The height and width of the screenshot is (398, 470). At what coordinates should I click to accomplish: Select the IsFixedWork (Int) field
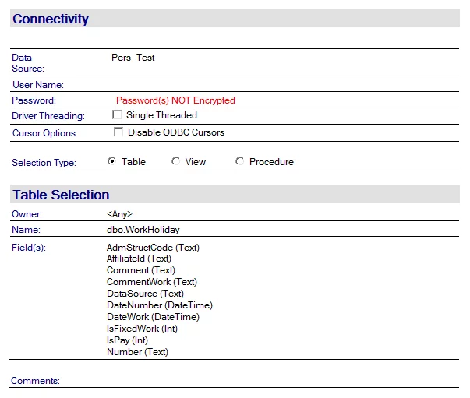pos(142,329)
